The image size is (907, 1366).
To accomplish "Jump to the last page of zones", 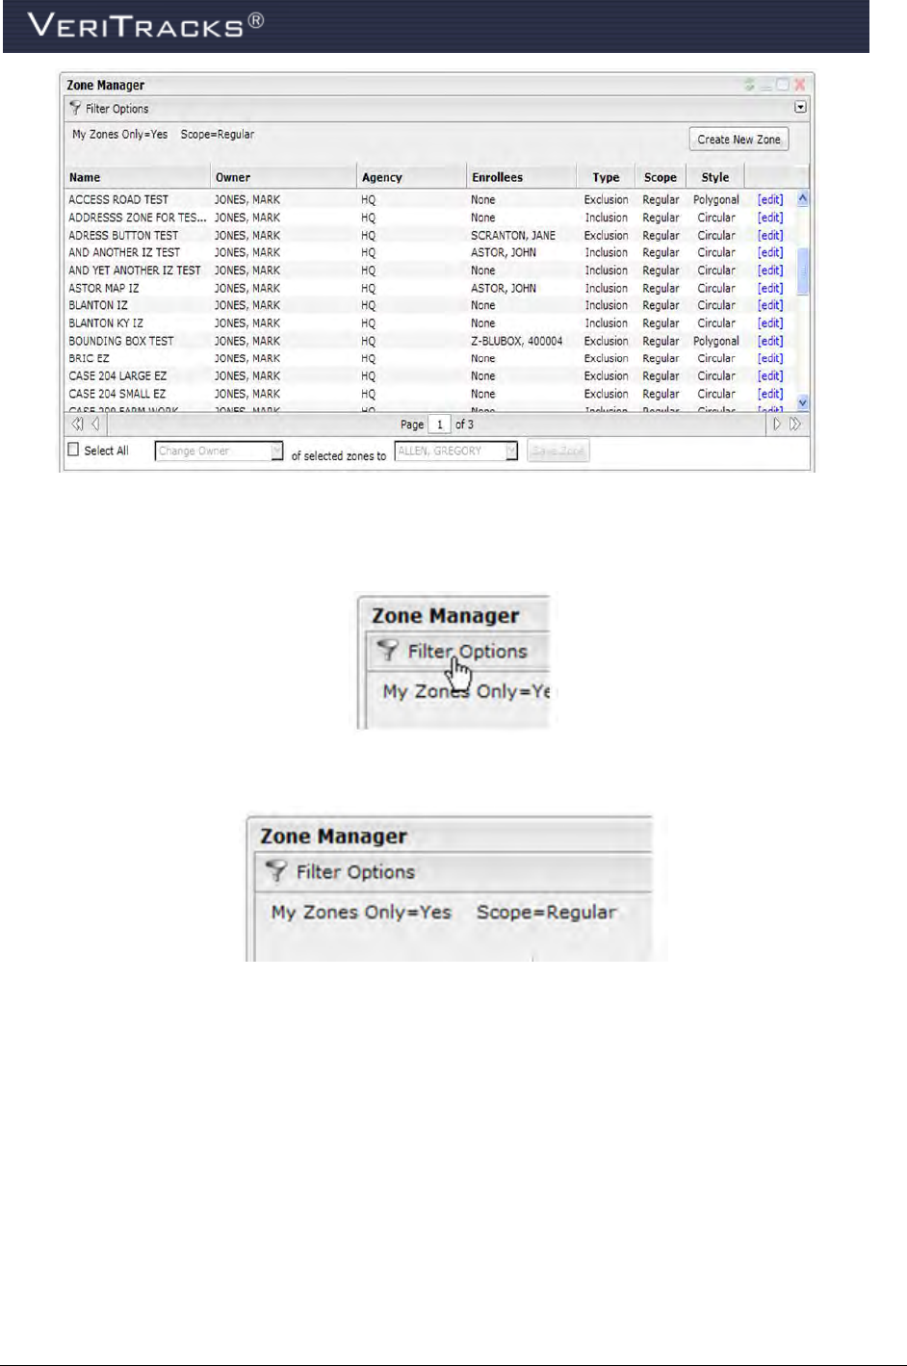I will [794, 424].
